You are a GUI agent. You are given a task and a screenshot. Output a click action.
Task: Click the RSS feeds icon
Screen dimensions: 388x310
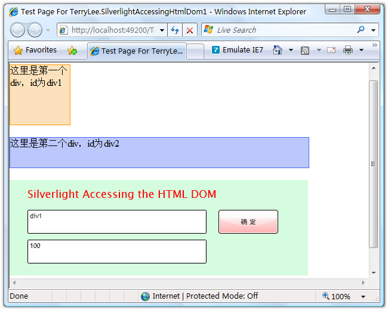(x=305, y=51)
